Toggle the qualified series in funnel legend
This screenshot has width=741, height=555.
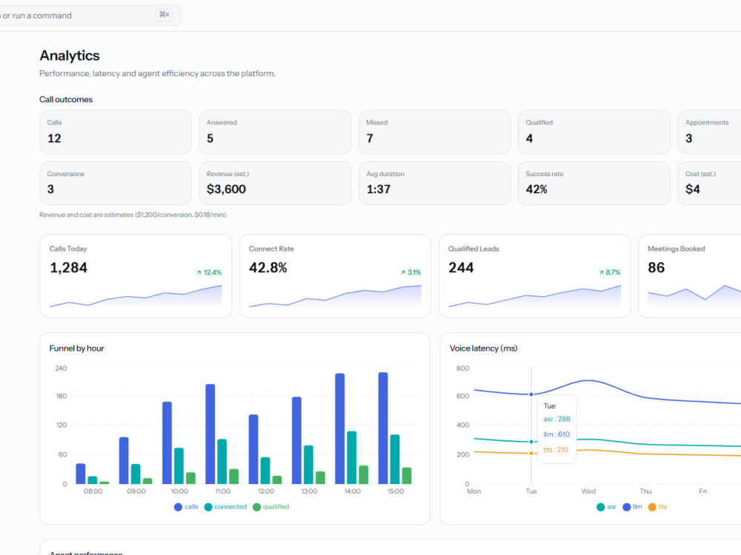(x=270, y=507)
